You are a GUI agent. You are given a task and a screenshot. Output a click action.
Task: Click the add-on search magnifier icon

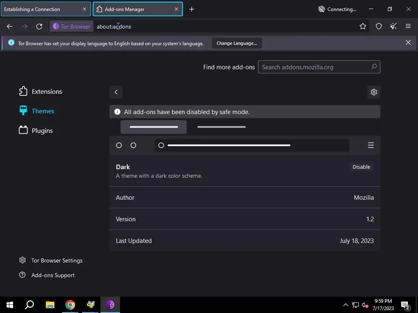click(x=374, y=66)
